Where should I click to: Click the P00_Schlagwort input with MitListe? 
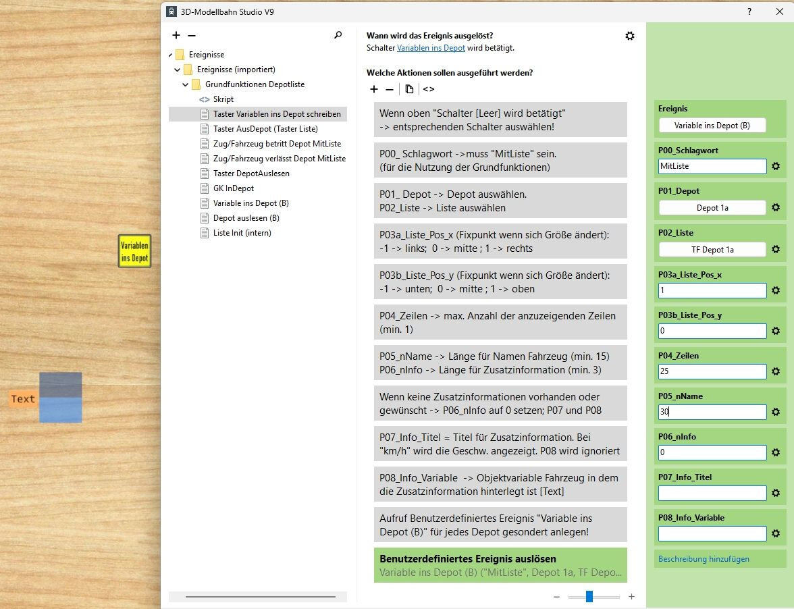(712, 166)
